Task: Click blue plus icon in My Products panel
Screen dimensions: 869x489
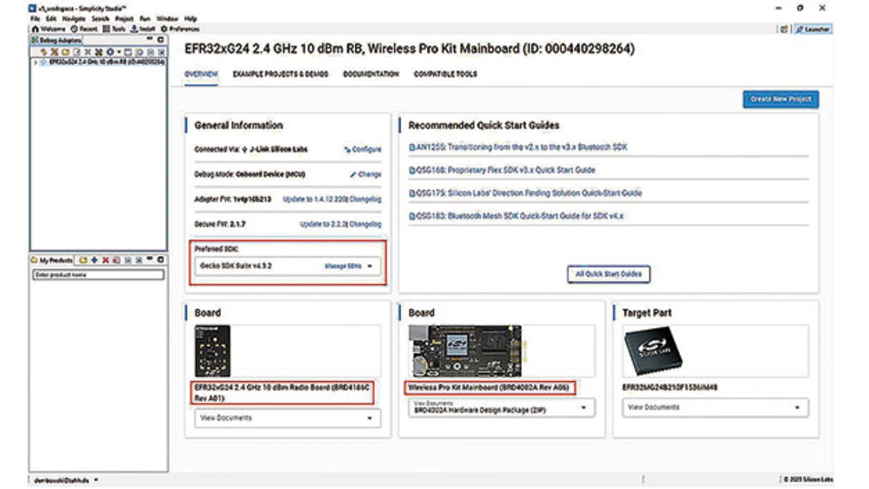Action: pyautogui.click(x=94, y=260)
